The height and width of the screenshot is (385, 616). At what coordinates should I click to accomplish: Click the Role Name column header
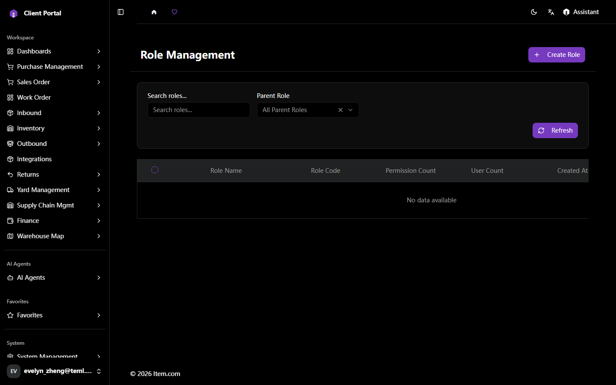pyautogui.click(x=226, y=171)
